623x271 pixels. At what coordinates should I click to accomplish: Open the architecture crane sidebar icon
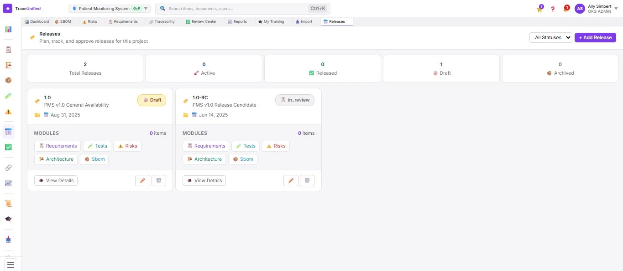[8, 65]
